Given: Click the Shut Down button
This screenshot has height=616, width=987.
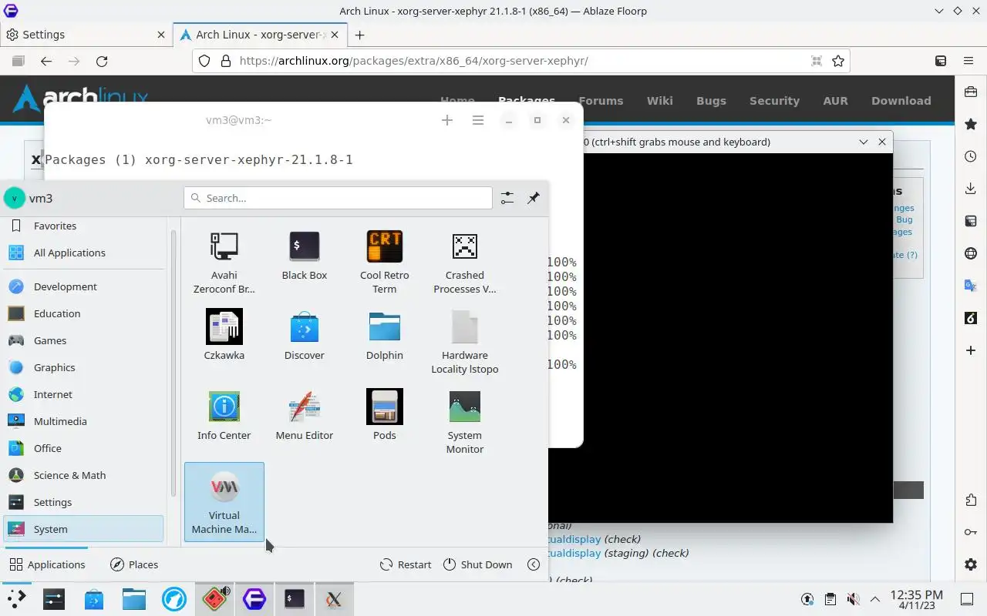Looking at the screenshot, I should [478, 564].
